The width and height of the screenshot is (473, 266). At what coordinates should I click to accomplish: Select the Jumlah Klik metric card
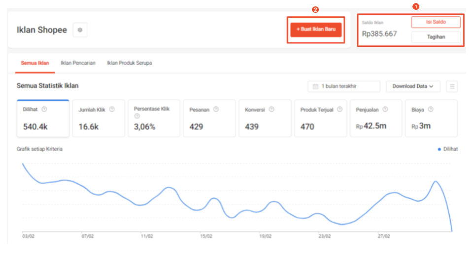point(99,118)
